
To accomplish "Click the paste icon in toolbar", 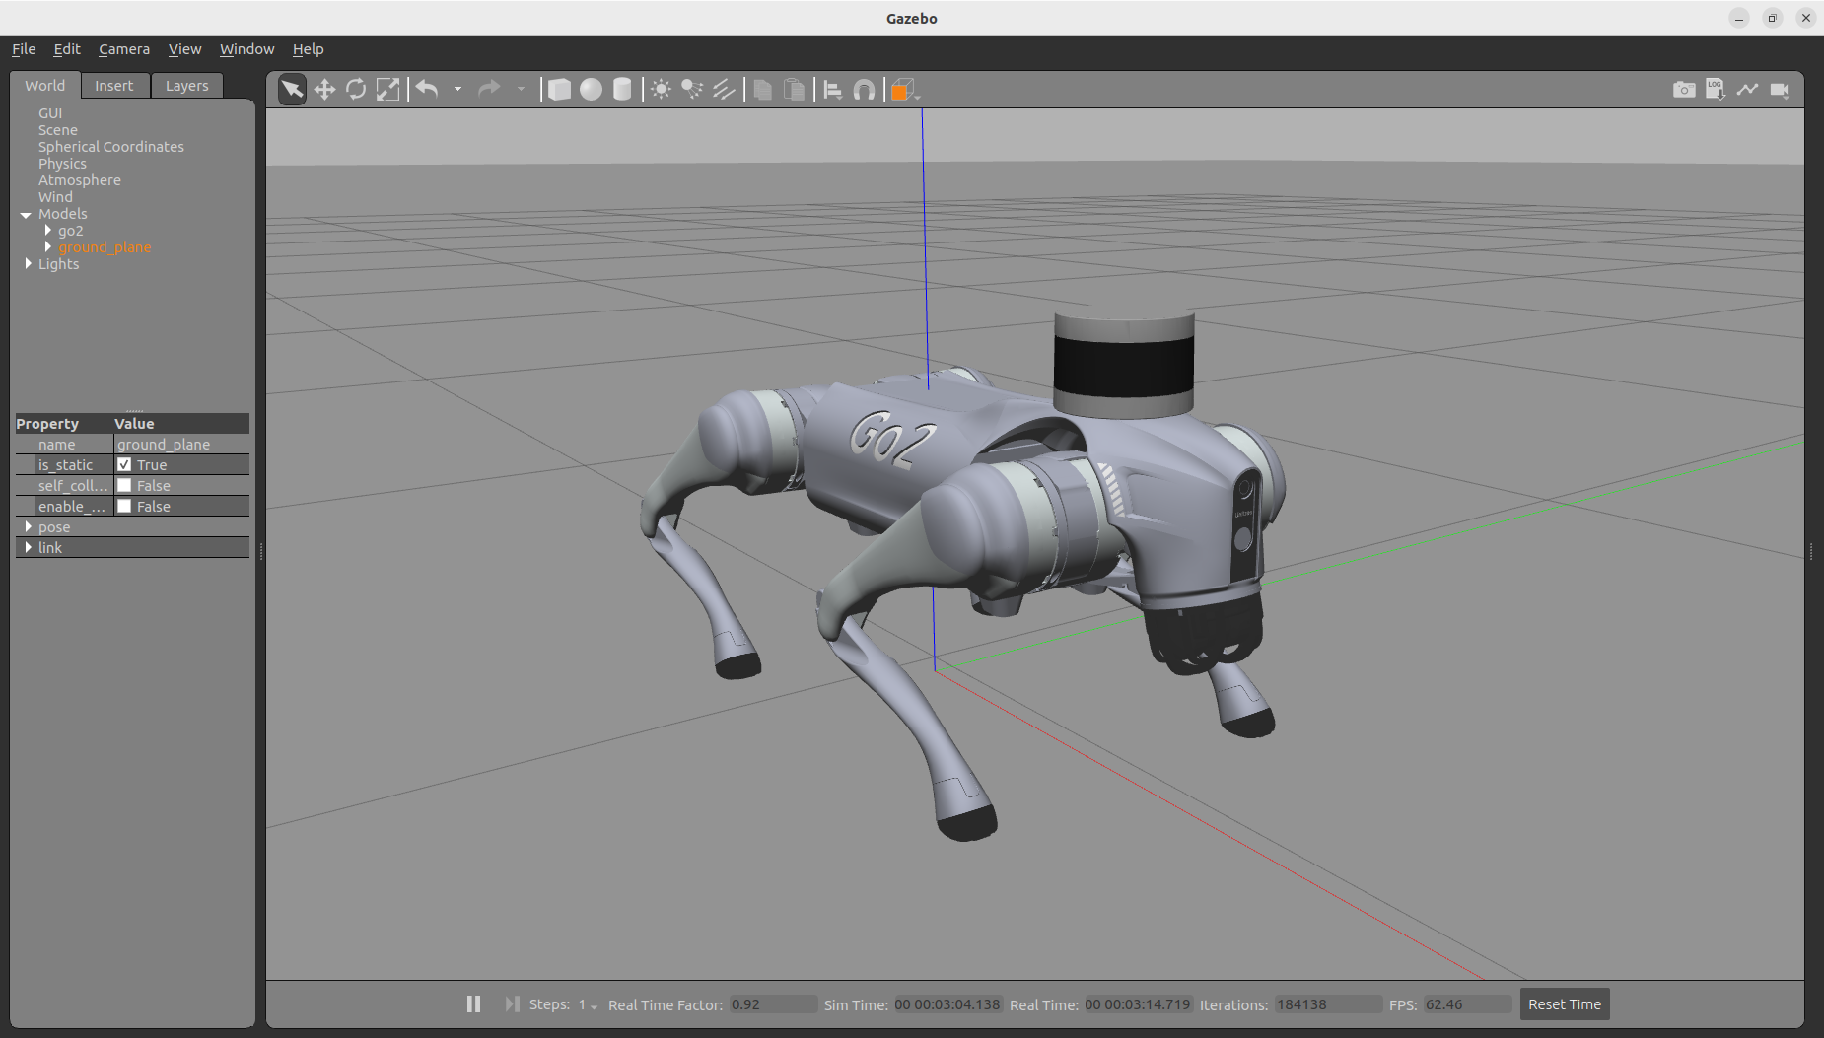I will [x=794, y=90].
